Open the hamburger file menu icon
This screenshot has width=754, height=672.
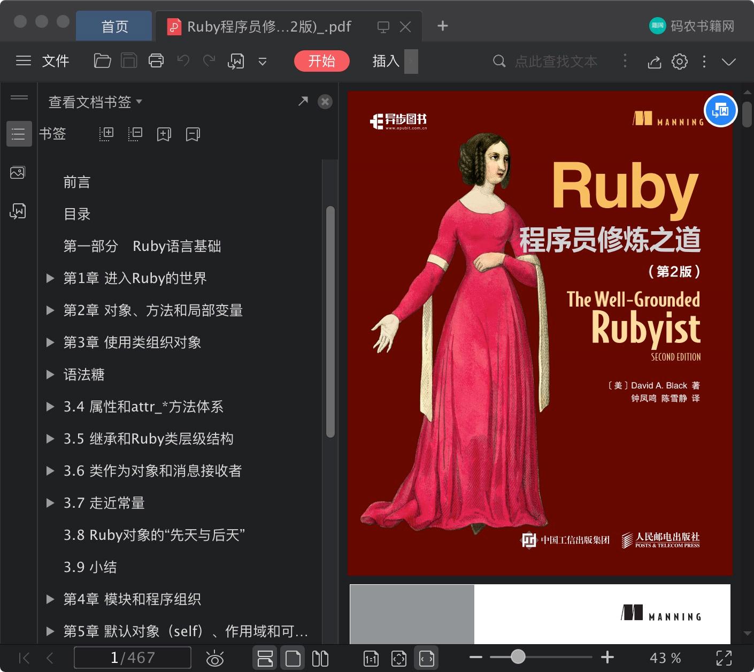click(24, 61)
